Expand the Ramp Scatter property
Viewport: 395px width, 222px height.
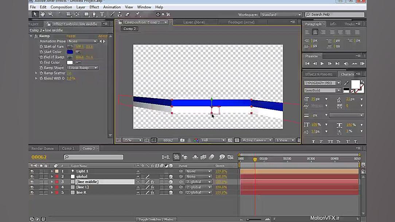[36, 73]
